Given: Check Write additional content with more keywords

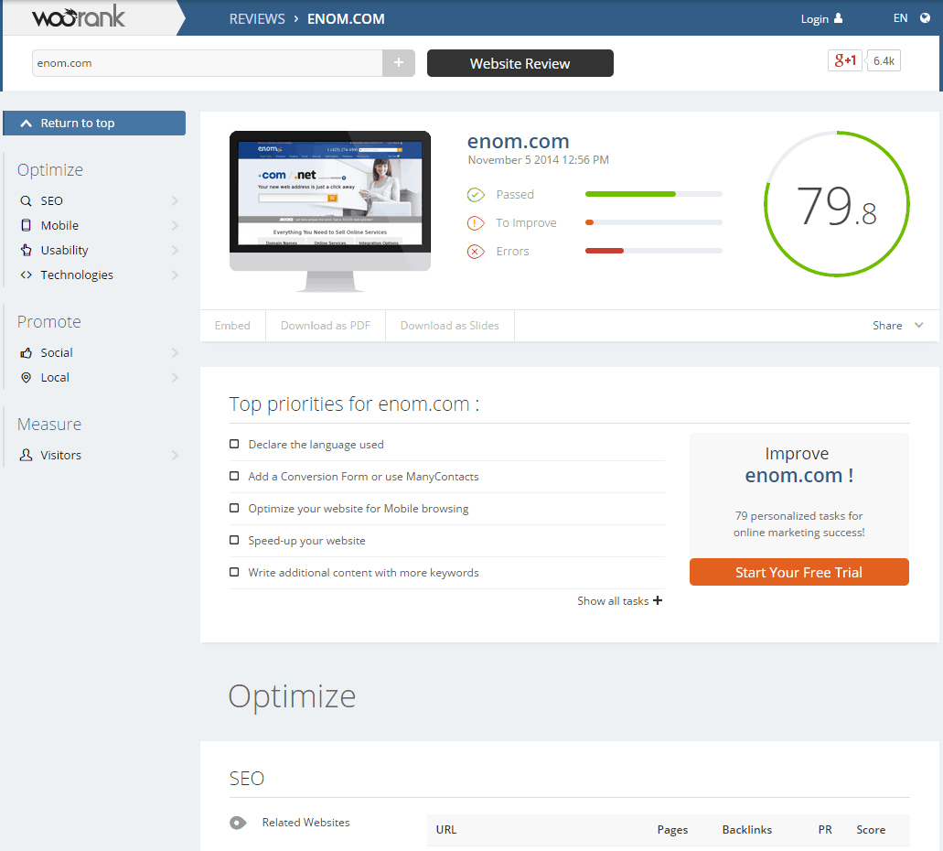Looking at the screenshot, I should 234,572.
